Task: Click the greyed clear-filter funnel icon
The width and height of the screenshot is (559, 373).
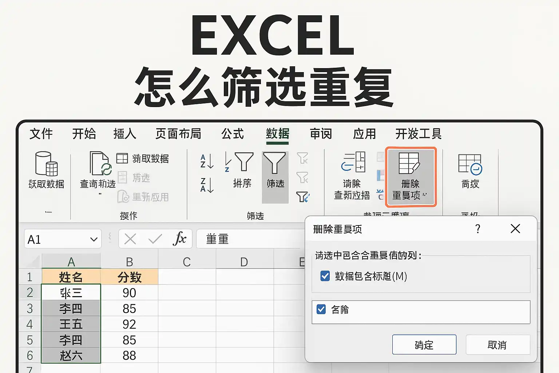Action: click(302, 158)
